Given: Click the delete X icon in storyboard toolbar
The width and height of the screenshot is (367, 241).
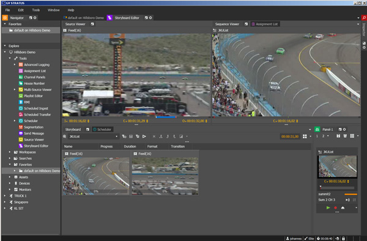Looking at the screenshot, I should coord(154,136).
